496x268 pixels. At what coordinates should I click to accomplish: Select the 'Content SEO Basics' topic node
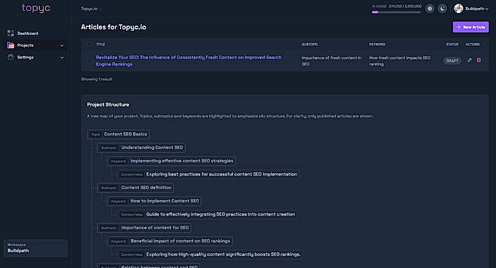[119, 134]
